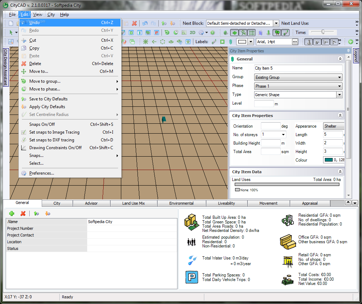Click the Length input field
This screenshot has width=362, height=304.
pyautogui.click(x=333, y=134)
